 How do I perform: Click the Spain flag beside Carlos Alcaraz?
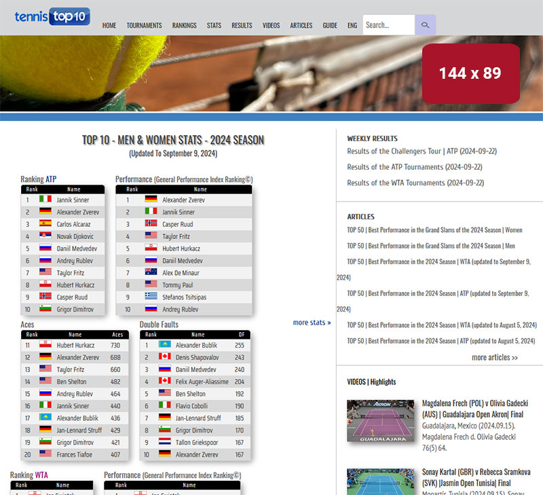tap(45, 223)
